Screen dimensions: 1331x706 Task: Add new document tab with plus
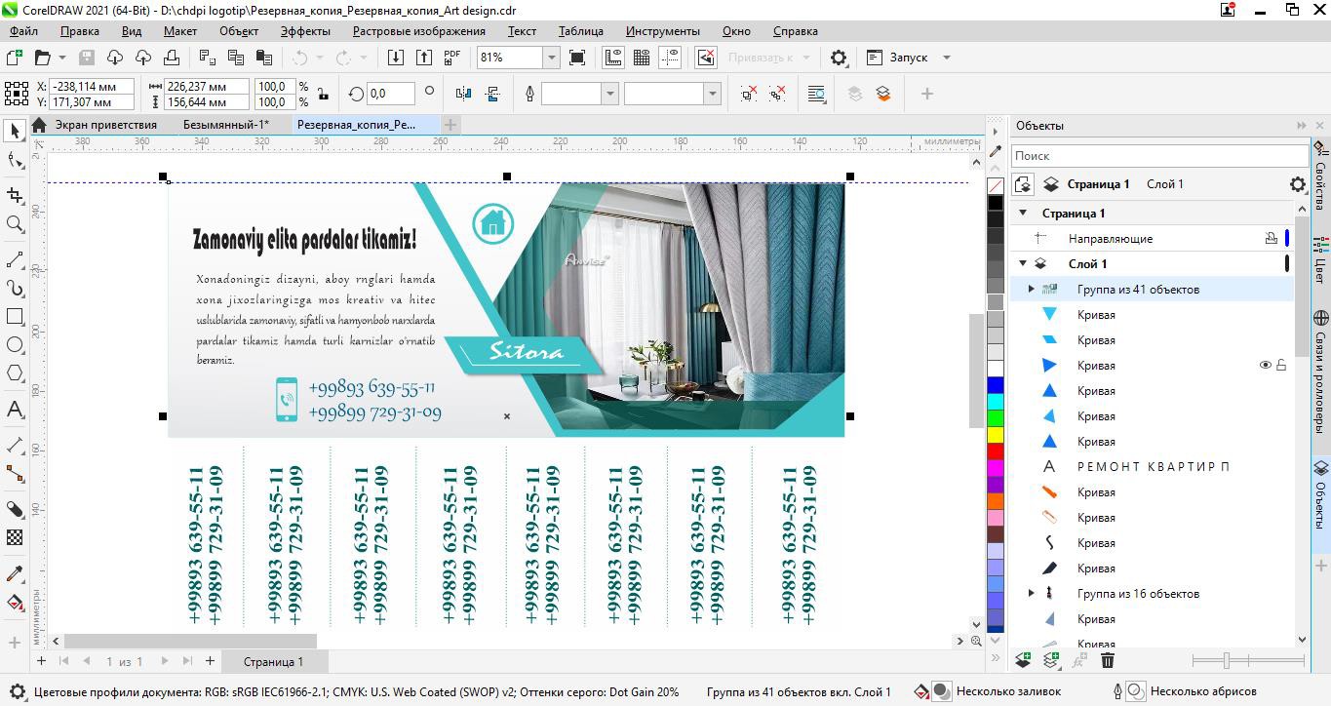click(450, 125)
